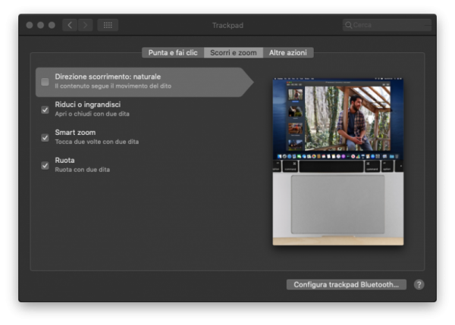Viewport: 455px width, 325px height.
Task: Go forward with the right chevron button
Action: pyautogui.click(x=85, y=25)
